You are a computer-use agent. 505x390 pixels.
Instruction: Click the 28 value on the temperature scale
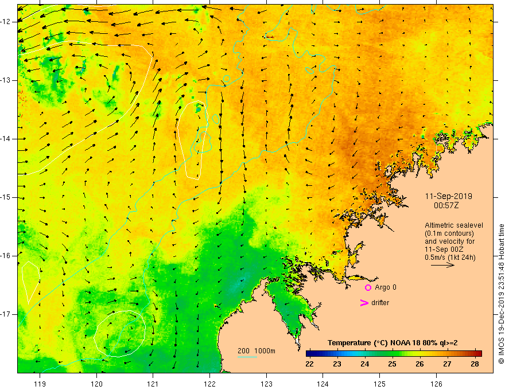click(475, 364)
